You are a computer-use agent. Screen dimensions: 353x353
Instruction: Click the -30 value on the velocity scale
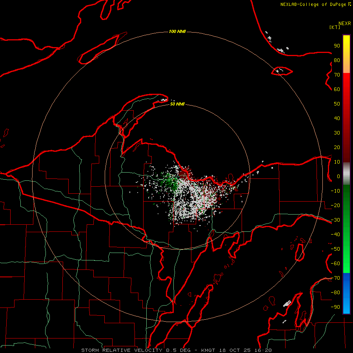pyautogui.click(x=335, y=220)
